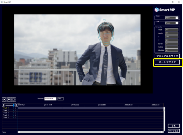
Task: Start playback with the play button
Action: (4, 100)
